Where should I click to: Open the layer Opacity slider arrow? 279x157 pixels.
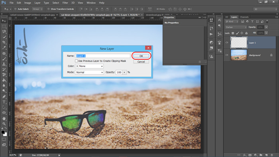[x=266, y=27]
